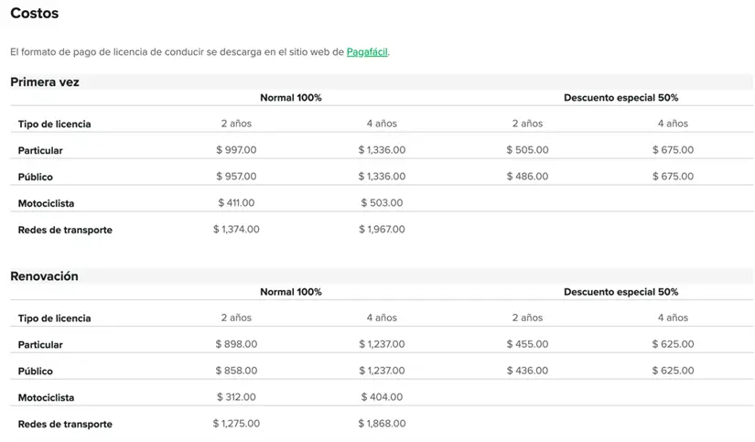
Task: Click the $ 898.00 renewal price
Action: click(x=236, y=345)
